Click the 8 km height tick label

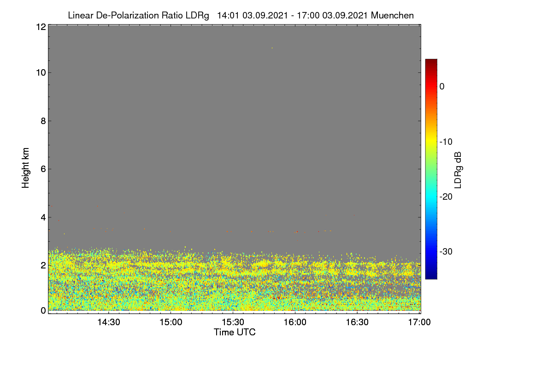[x=42, y=121]
